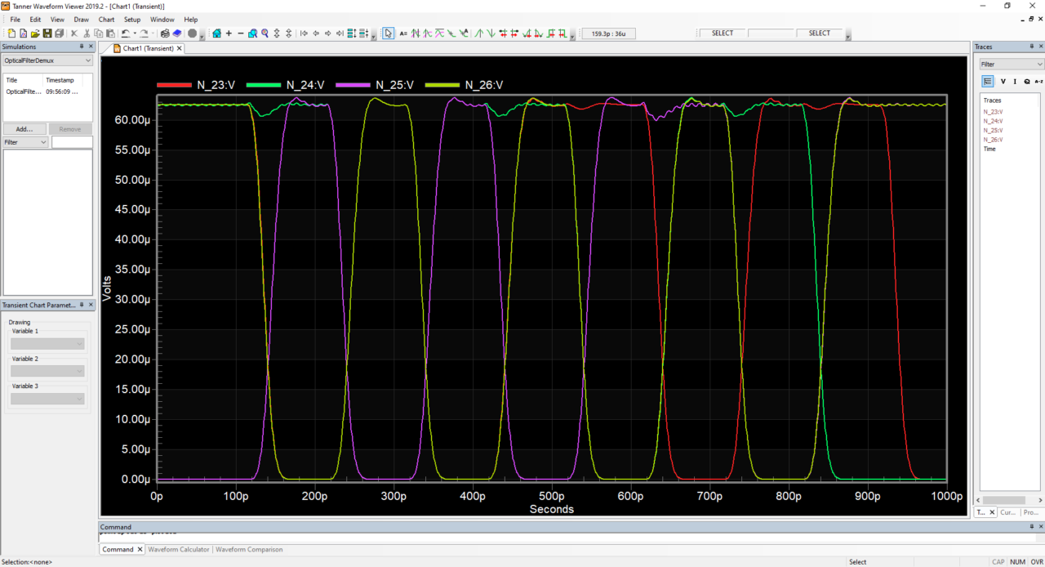This screenshot has width=1045, height=567.
Task: Toggle the A-Z sort traces button
Action: tap(1038, 81)
